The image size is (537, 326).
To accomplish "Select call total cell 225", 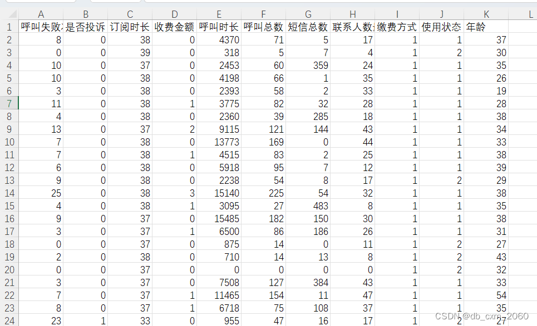I will 263,193.
